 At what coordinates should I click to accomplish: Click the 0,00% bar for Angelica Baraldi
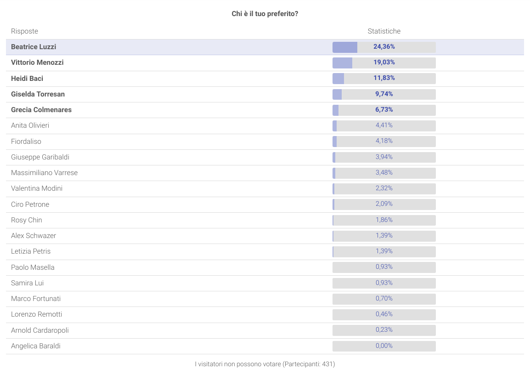click(x=384, y=346)
